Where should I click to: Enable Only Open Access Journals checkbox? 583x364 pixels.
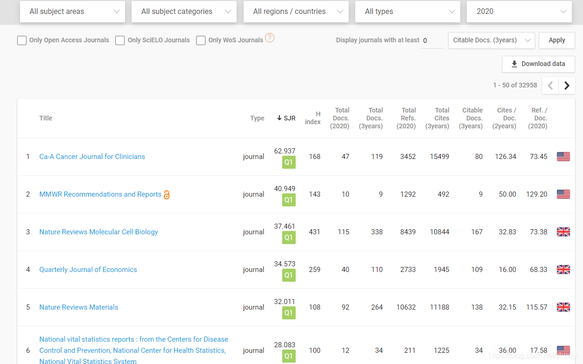22,40
